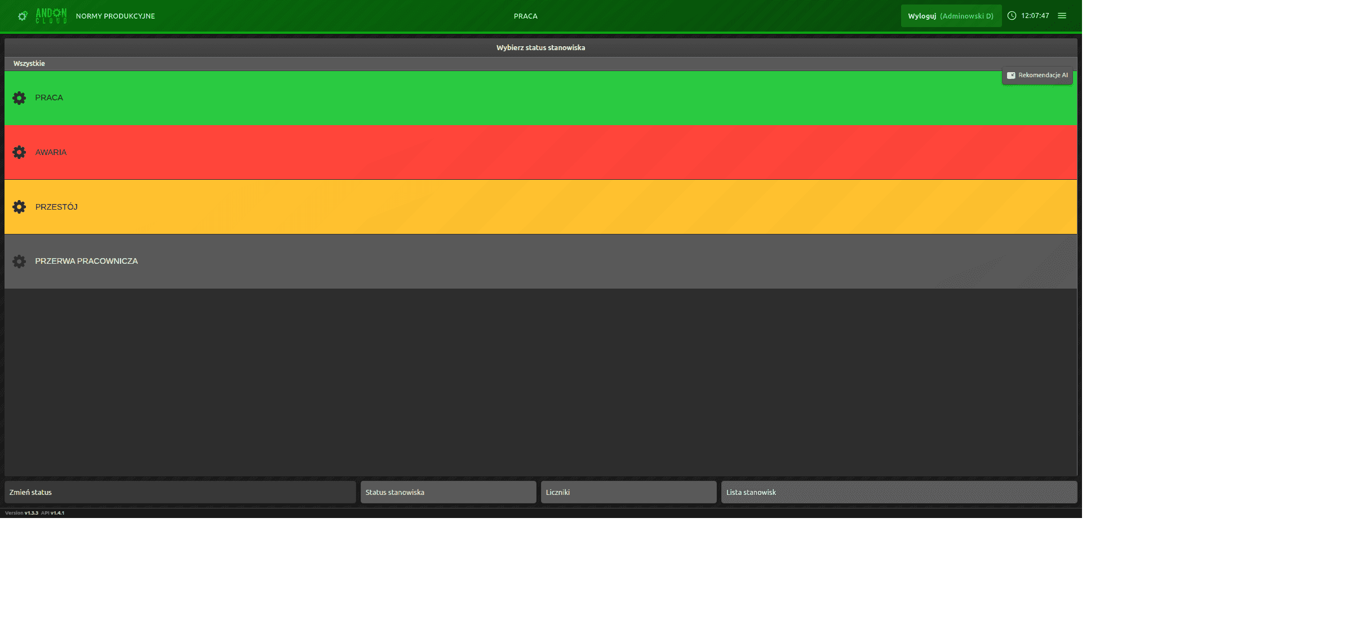Open the Wszystkie filter tab

29,64
